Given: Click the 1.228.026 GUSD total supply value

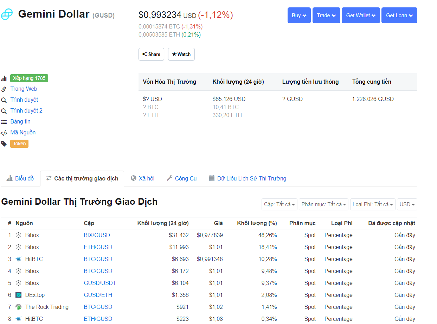Looking at the screenshot, I should coord(373,99).
